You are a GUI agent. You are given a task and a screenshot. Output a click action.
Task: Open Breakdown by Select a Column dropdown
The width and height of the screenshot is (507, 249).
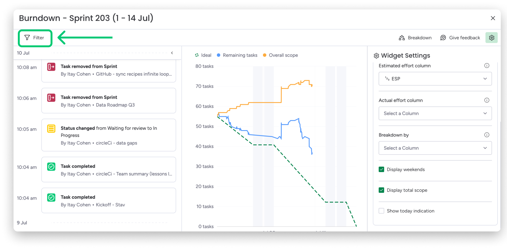tap(435, 148)
